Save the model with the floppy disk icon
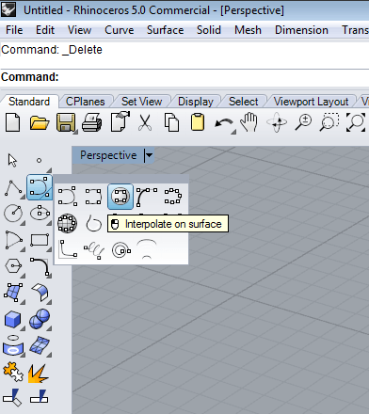The image size is (369, 414). (x=66, y=122)
